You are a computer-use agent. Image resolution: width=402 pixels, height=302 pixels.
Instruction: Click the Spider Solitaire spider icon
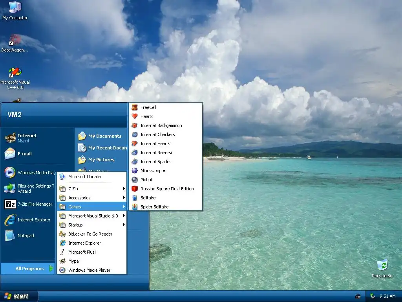pyautogui.click(x=135, y=207)
